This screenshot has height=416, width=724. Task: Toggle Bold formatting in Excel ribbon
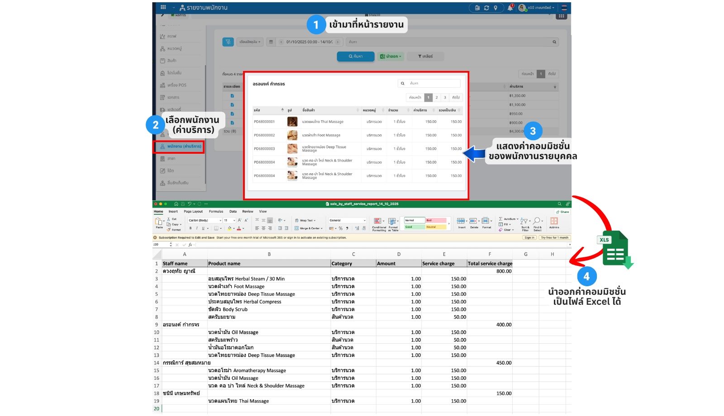click(191, 228)
